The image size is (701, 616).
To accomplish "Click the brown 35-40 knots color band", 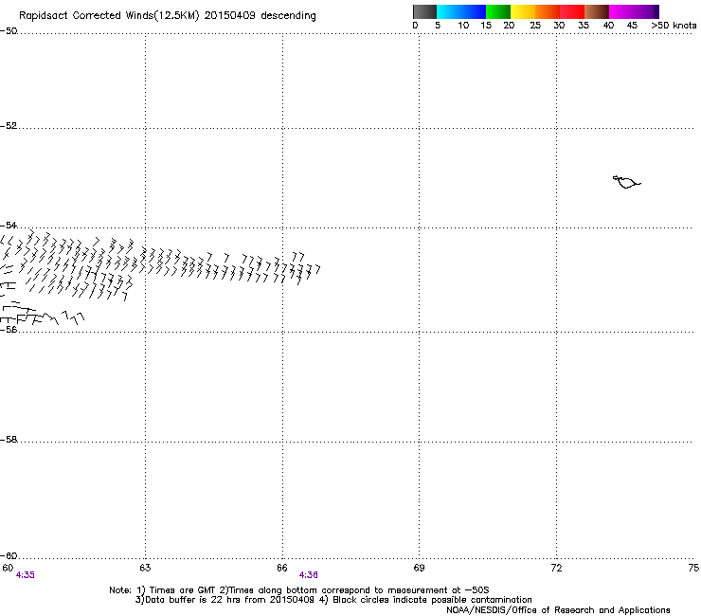I will click(597, 11).
